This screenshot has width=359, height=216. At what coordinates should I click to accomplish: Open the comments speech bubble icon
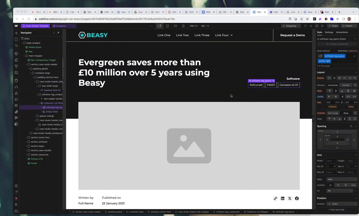[x=317, y=26]
